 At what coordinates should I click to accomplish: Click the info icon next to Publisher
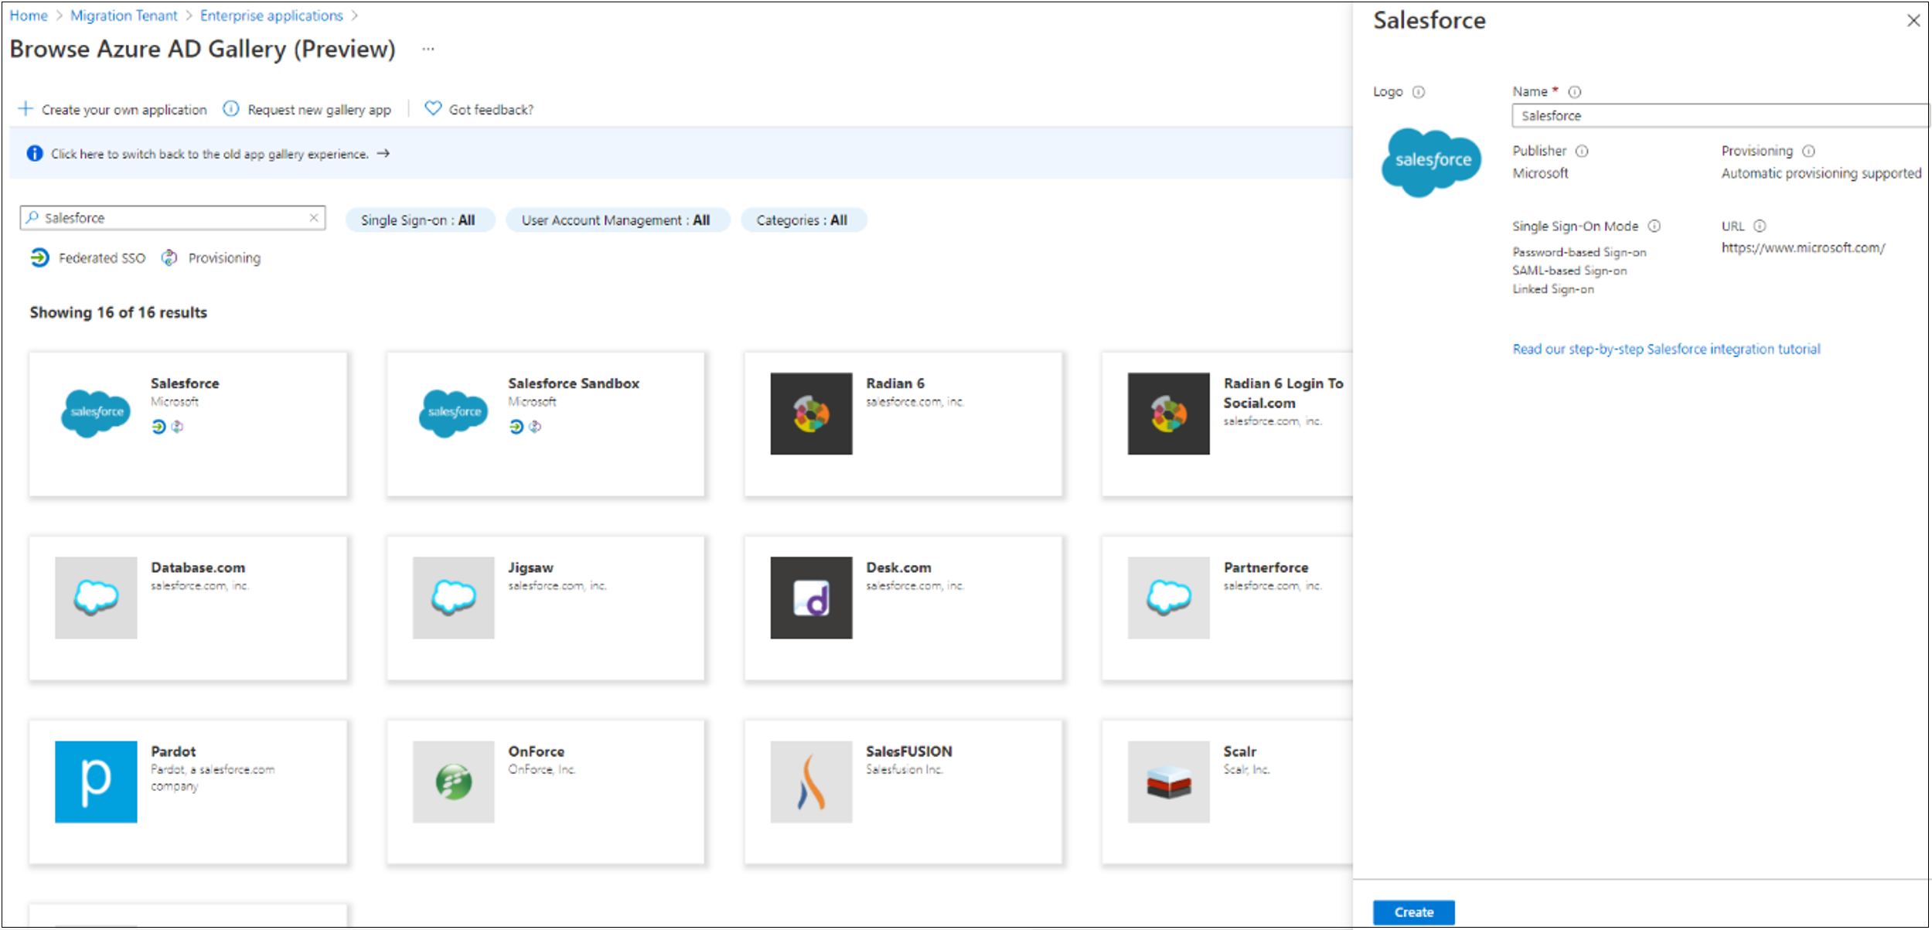point(1582,151)
